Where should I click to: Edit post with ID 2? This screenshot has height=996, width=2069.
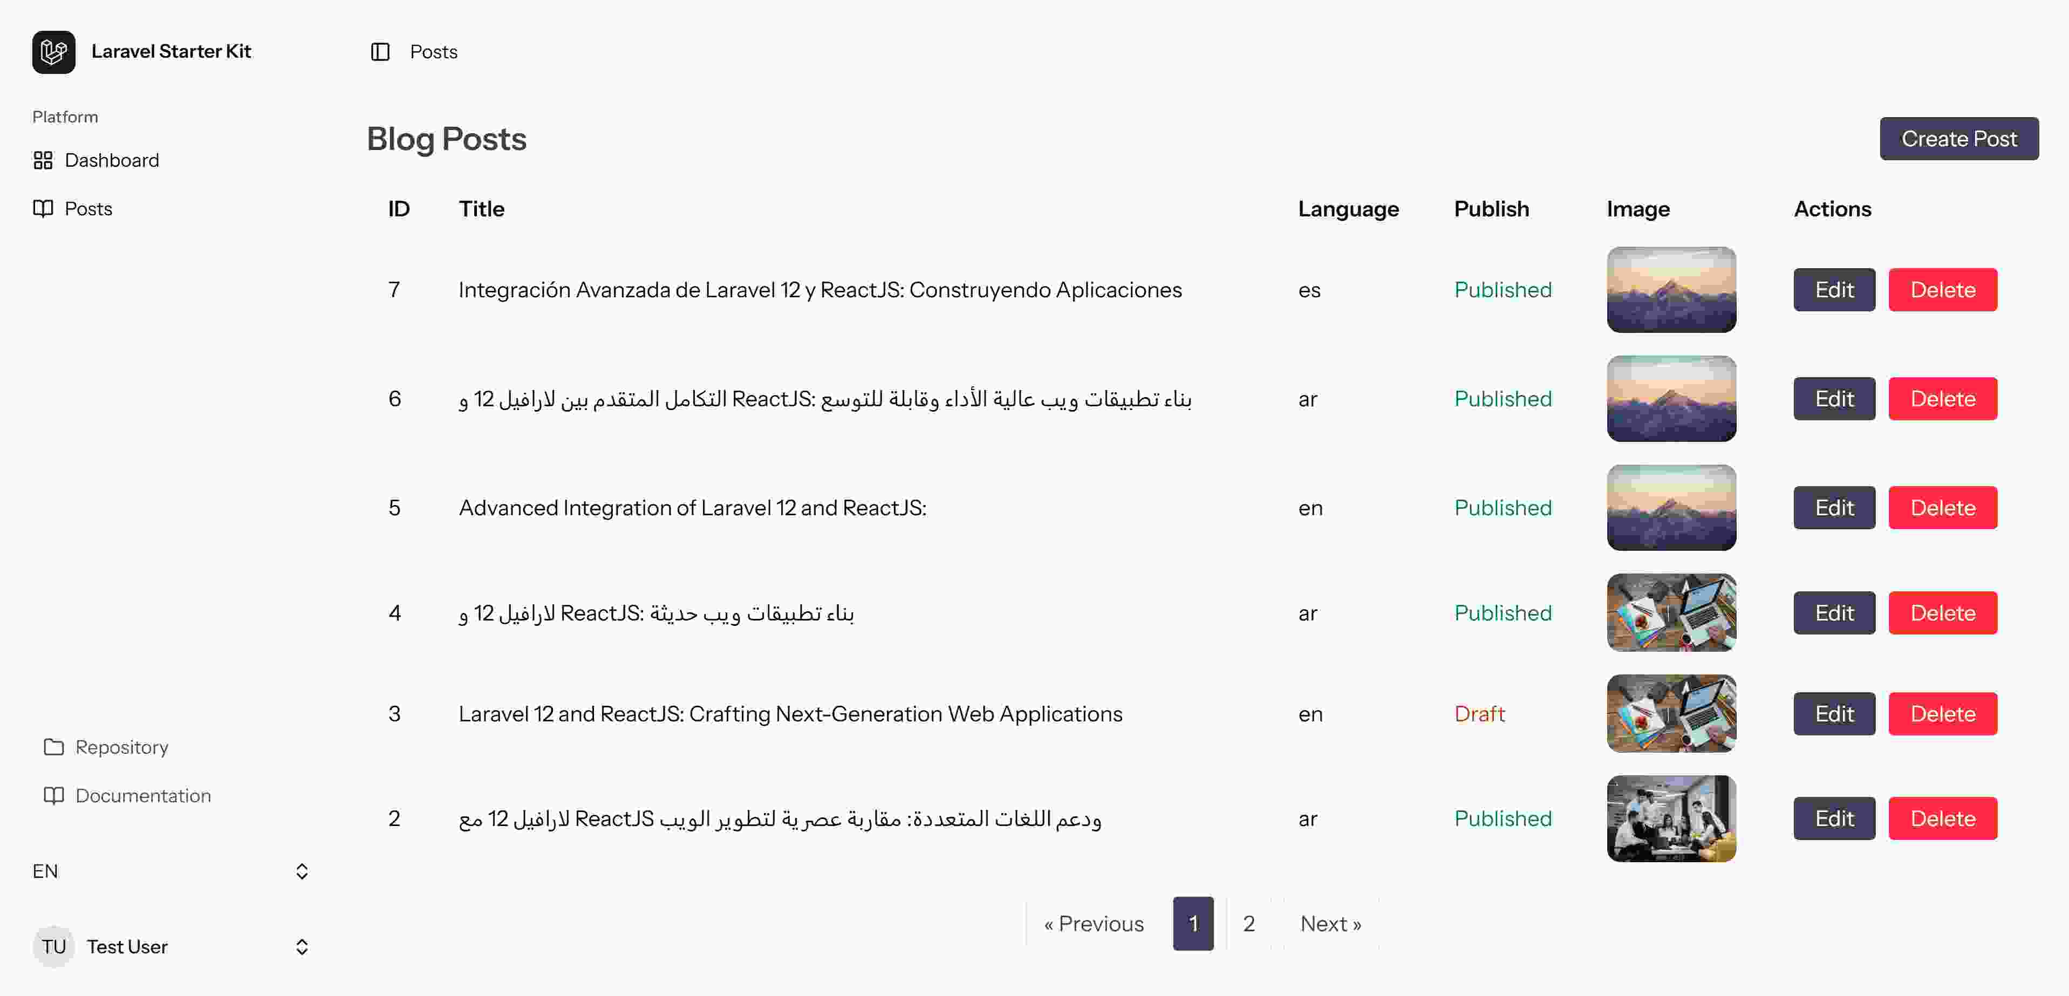pyautogui.click(x=1834, y=818)
